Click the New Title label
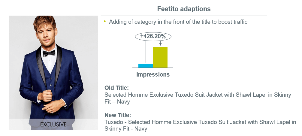This screenshot has width=302, height=136. coord(118,115)
